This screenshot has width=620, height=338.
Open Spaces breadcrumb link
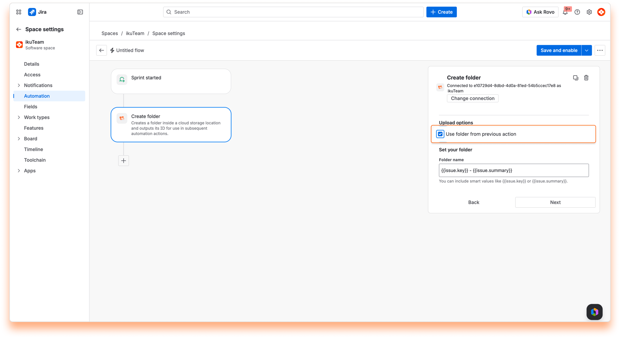click(x=110, y=33)
